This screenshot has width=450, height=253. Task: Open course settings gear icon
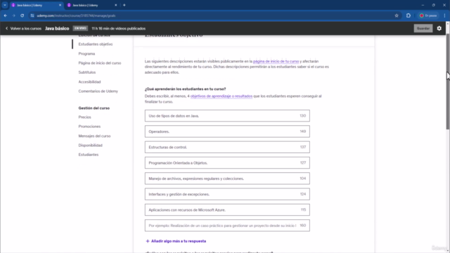pos(439,28)
